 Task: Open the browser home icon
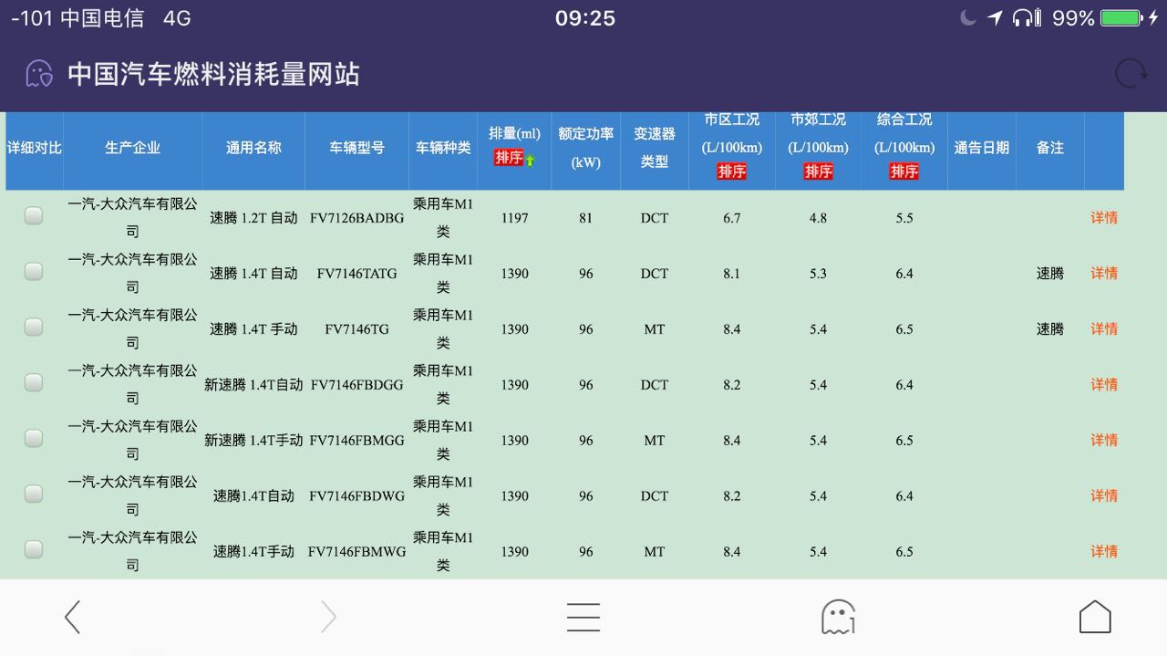click(1095, 617)
